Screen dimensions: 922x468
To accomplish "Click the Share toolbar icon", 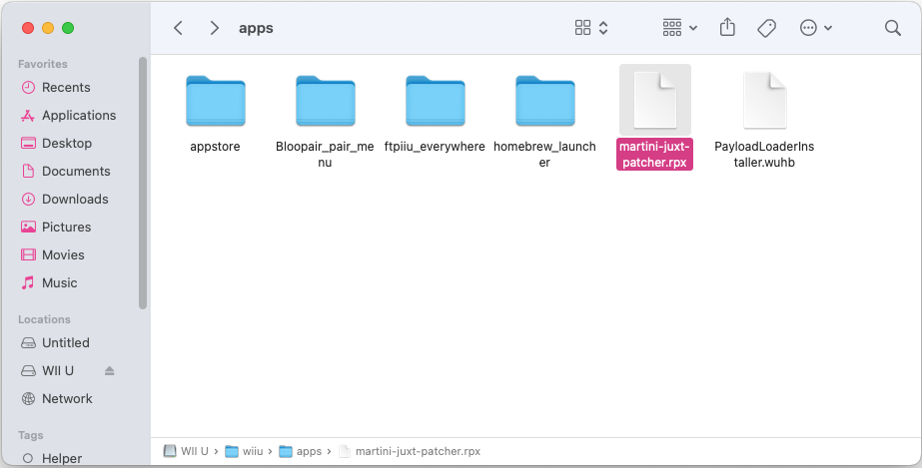I will [x=727, y=28].
